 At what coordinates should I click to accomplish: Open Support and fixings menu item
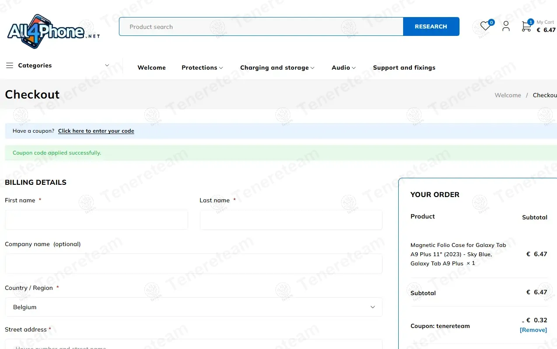pos(404,67)
